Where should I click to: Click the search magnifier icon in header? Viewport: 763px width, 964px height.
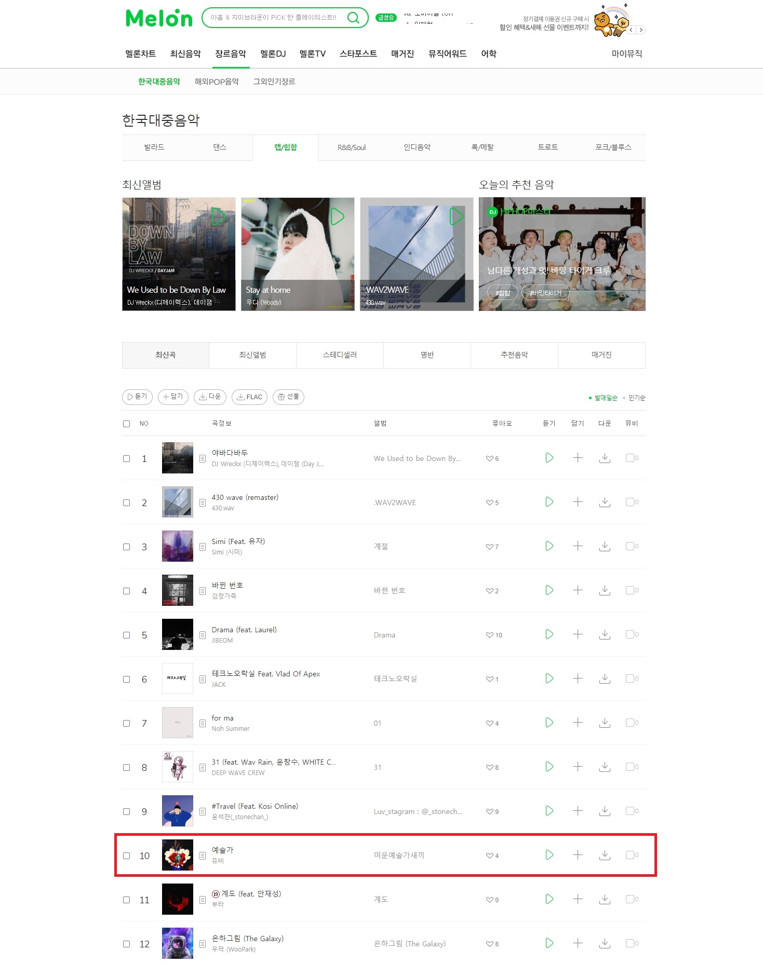coord(353,18)
